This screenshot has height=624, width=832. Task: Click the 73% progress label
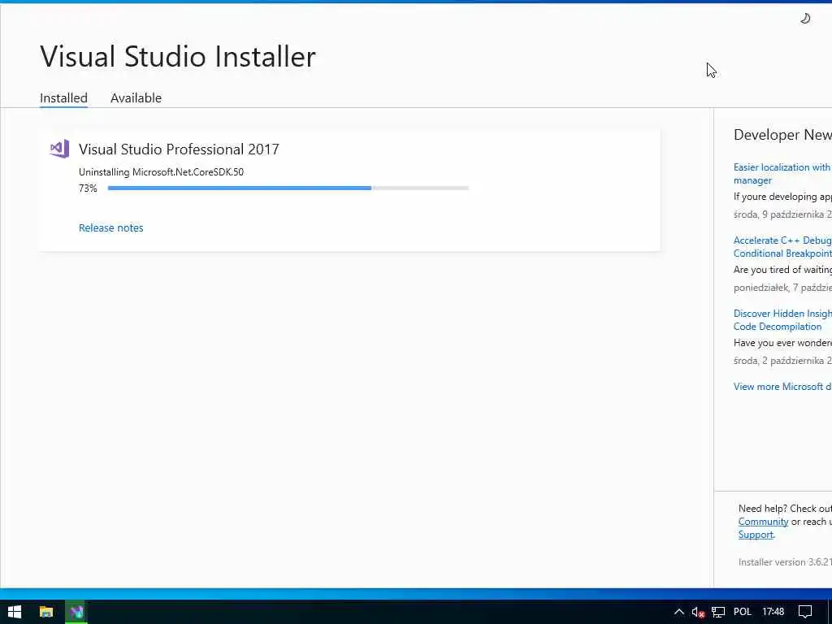click(x=88, y=188)
